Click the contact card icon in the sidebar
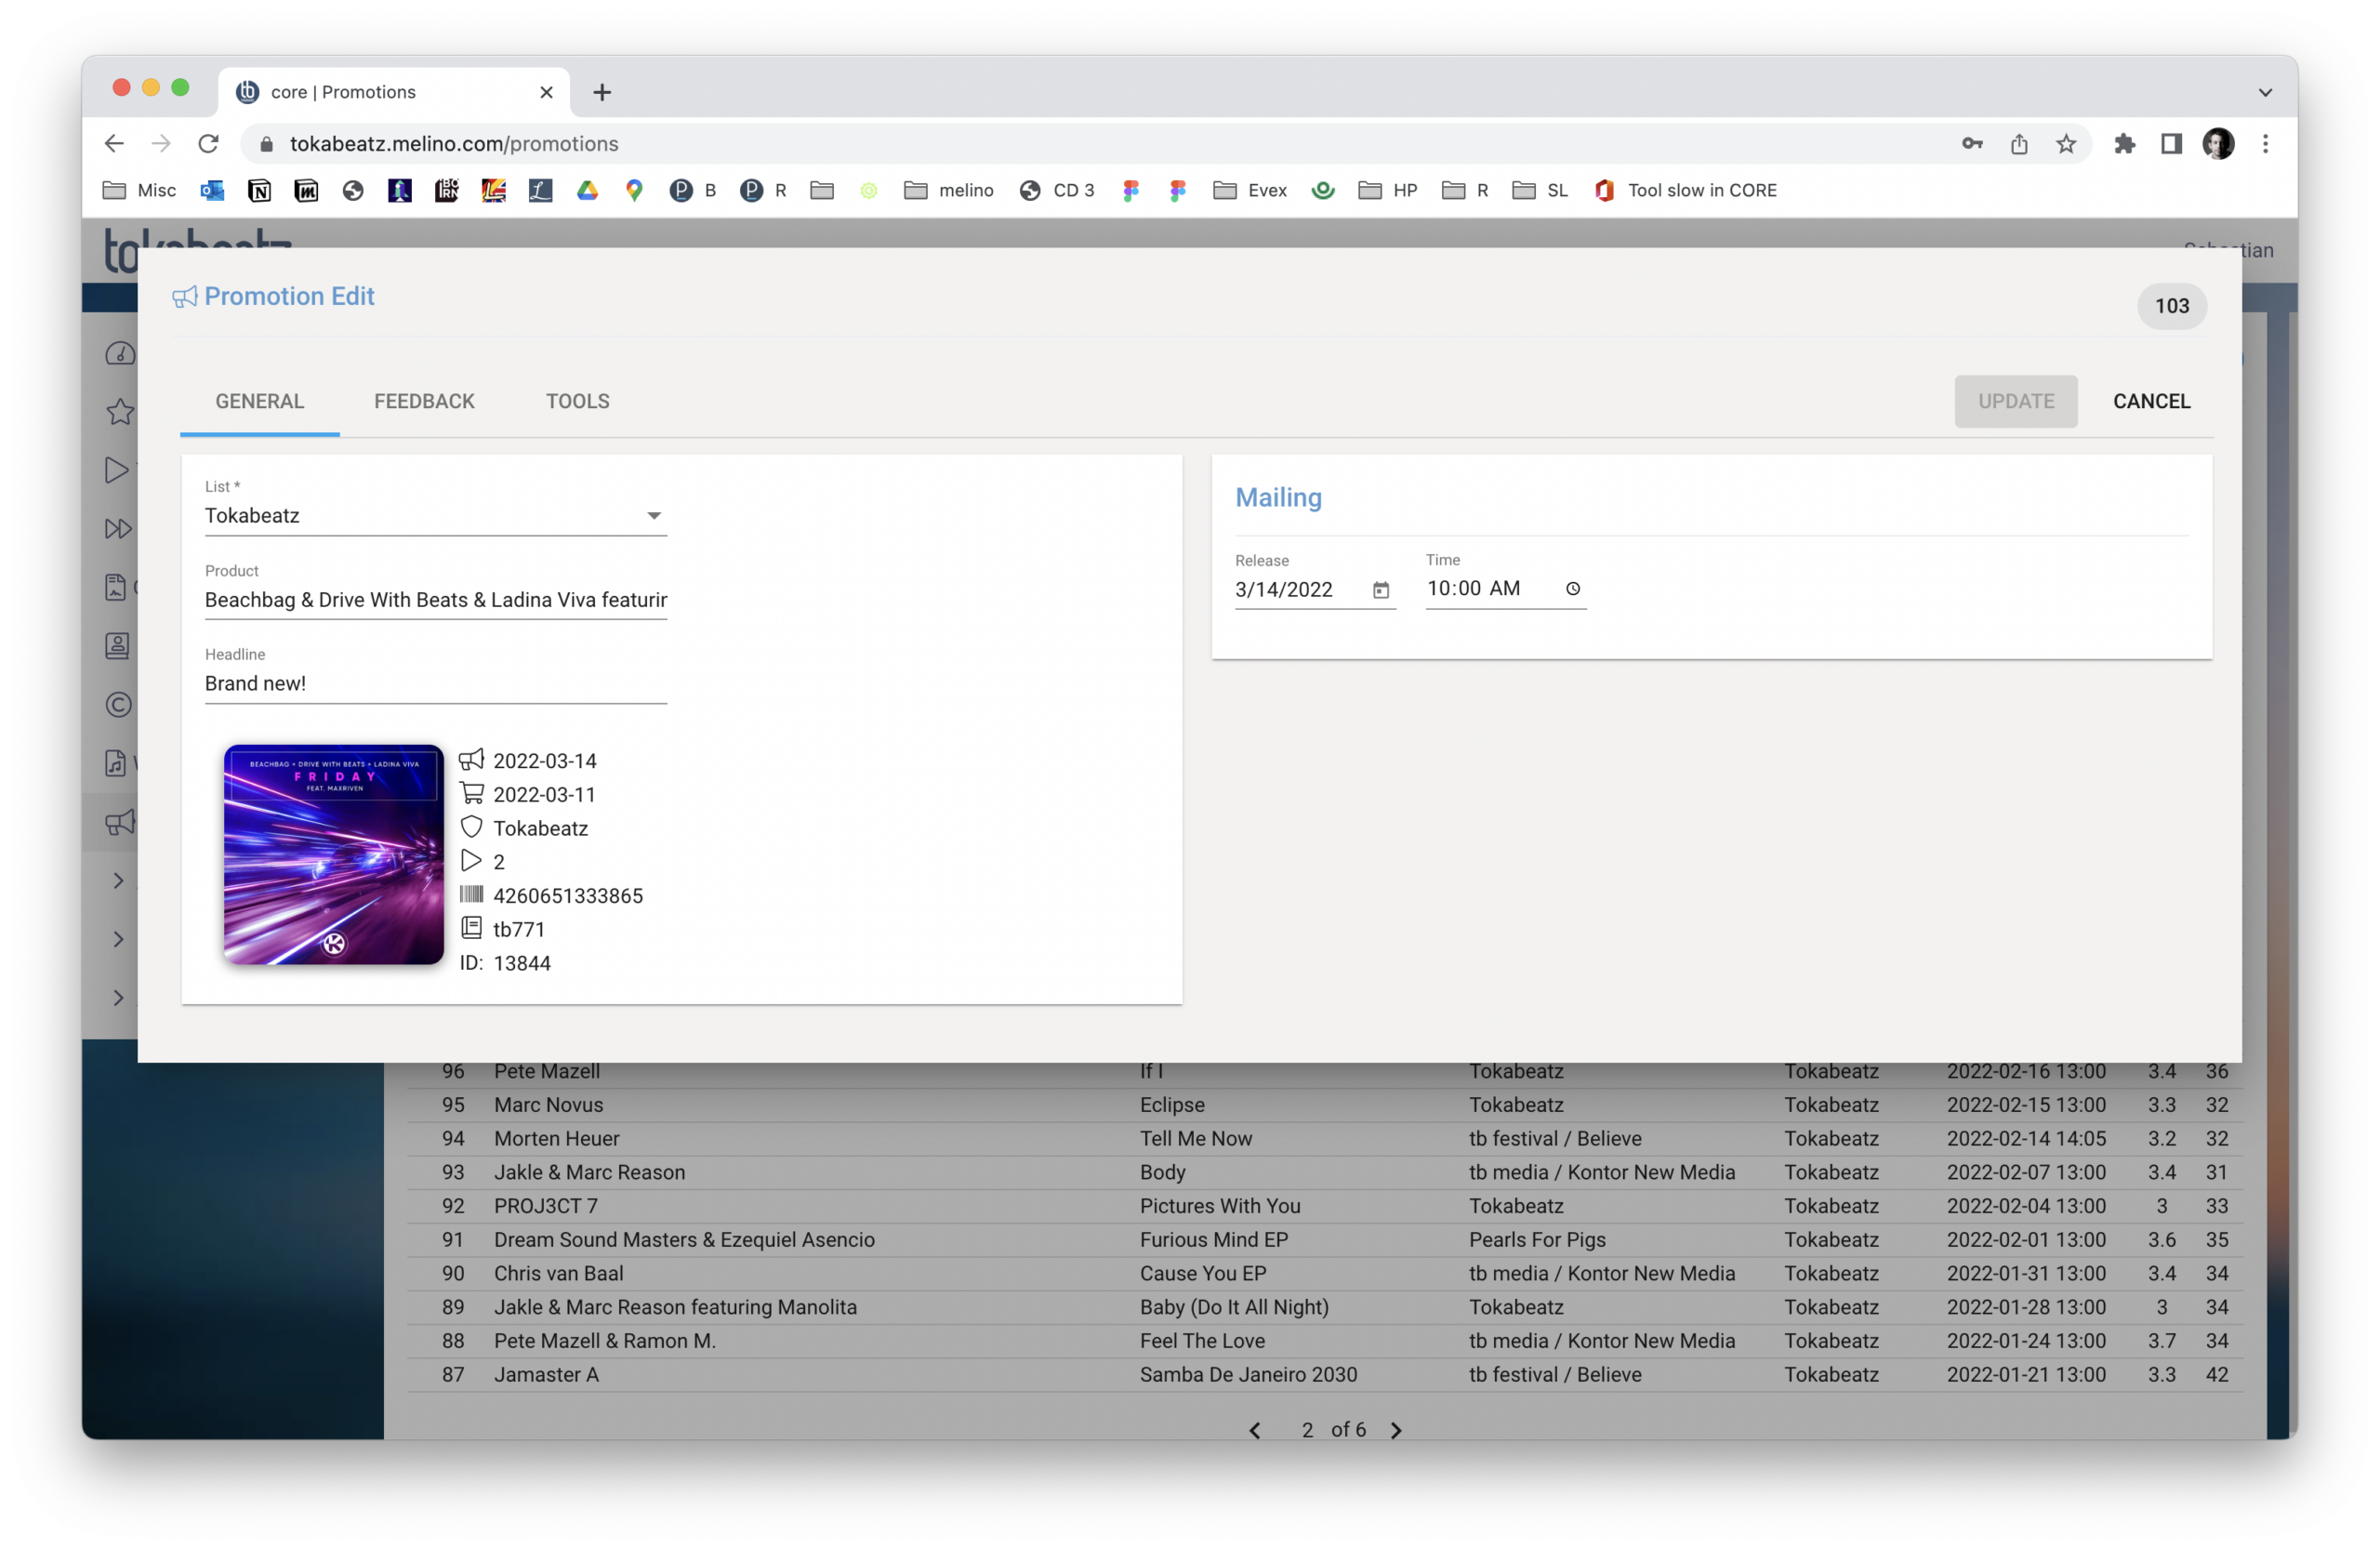Viewport: 2380px width, 1548px height. [117, 646]
